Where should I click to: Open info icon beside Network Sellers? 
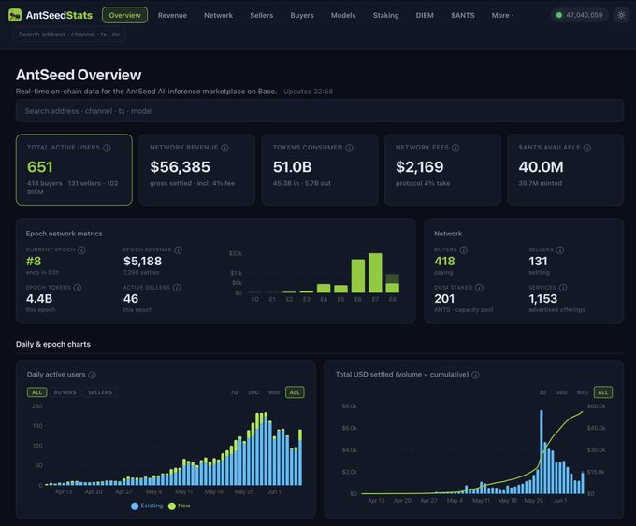point(559,250)
